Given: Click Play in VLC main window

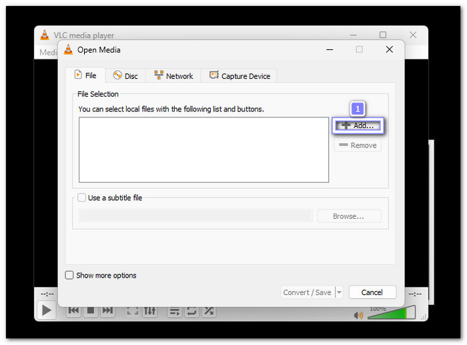Looking at the screenshot, I should point(47,310).
